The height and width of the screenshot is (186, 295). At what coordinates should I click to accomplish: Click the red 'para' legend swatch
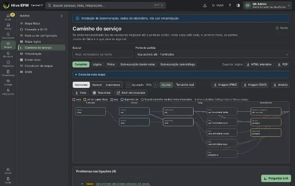pos(74,99)
